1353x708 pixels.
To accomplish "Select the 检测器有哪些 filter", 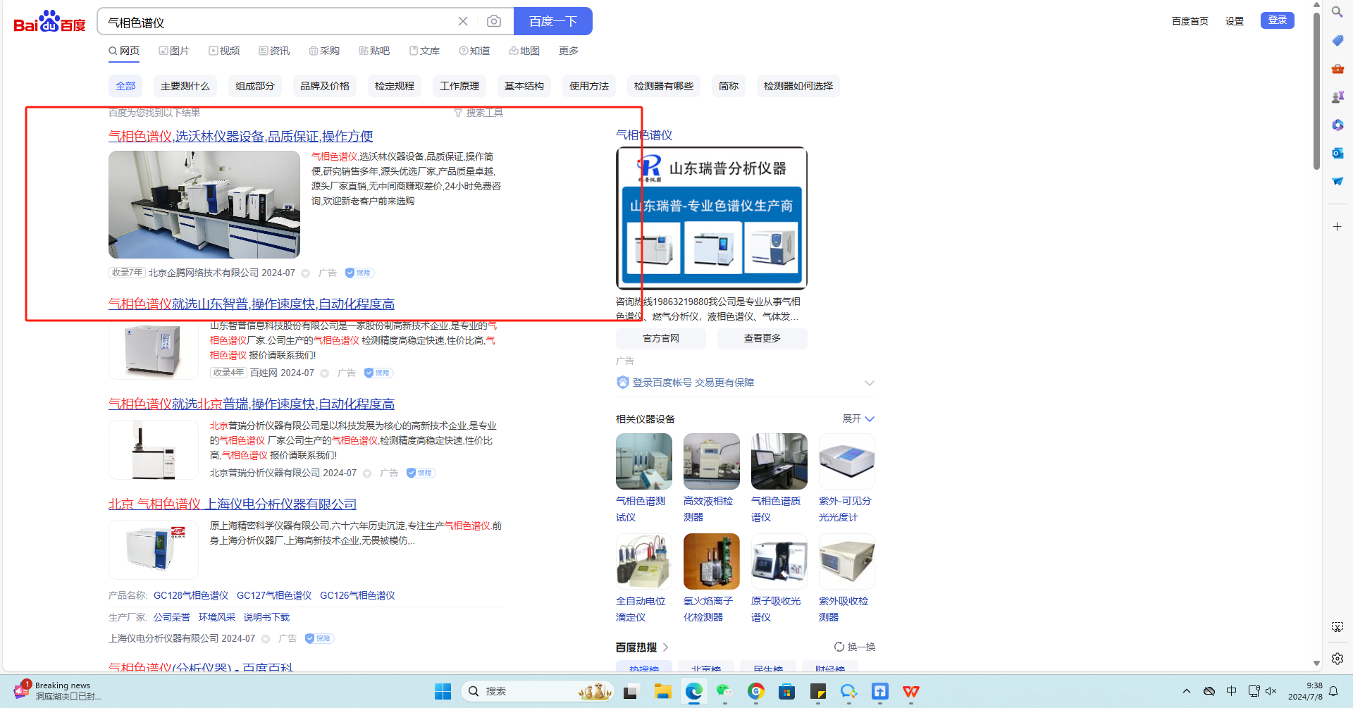I will click(x=664, y=86).
